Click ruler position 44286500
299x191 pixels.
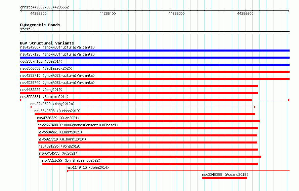(177, 13)
